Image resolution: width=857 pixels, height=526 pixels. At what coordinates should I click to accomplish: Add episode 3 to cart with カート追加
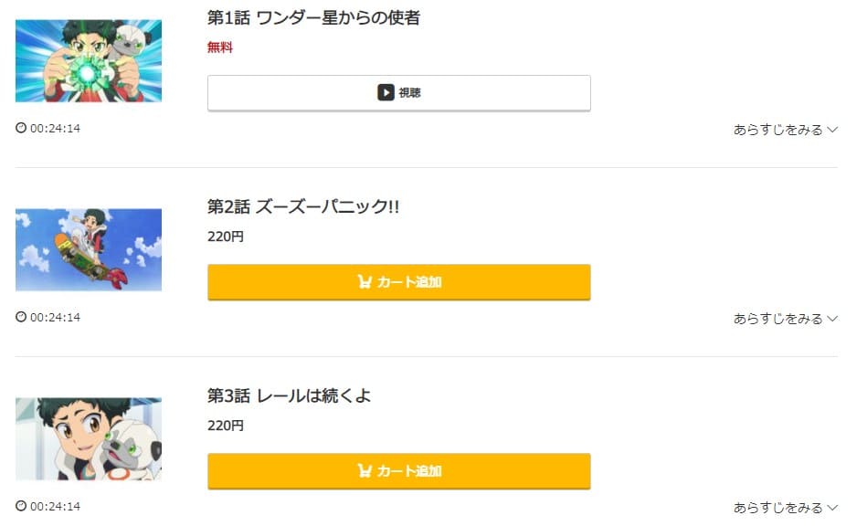[x=399, y=471]
